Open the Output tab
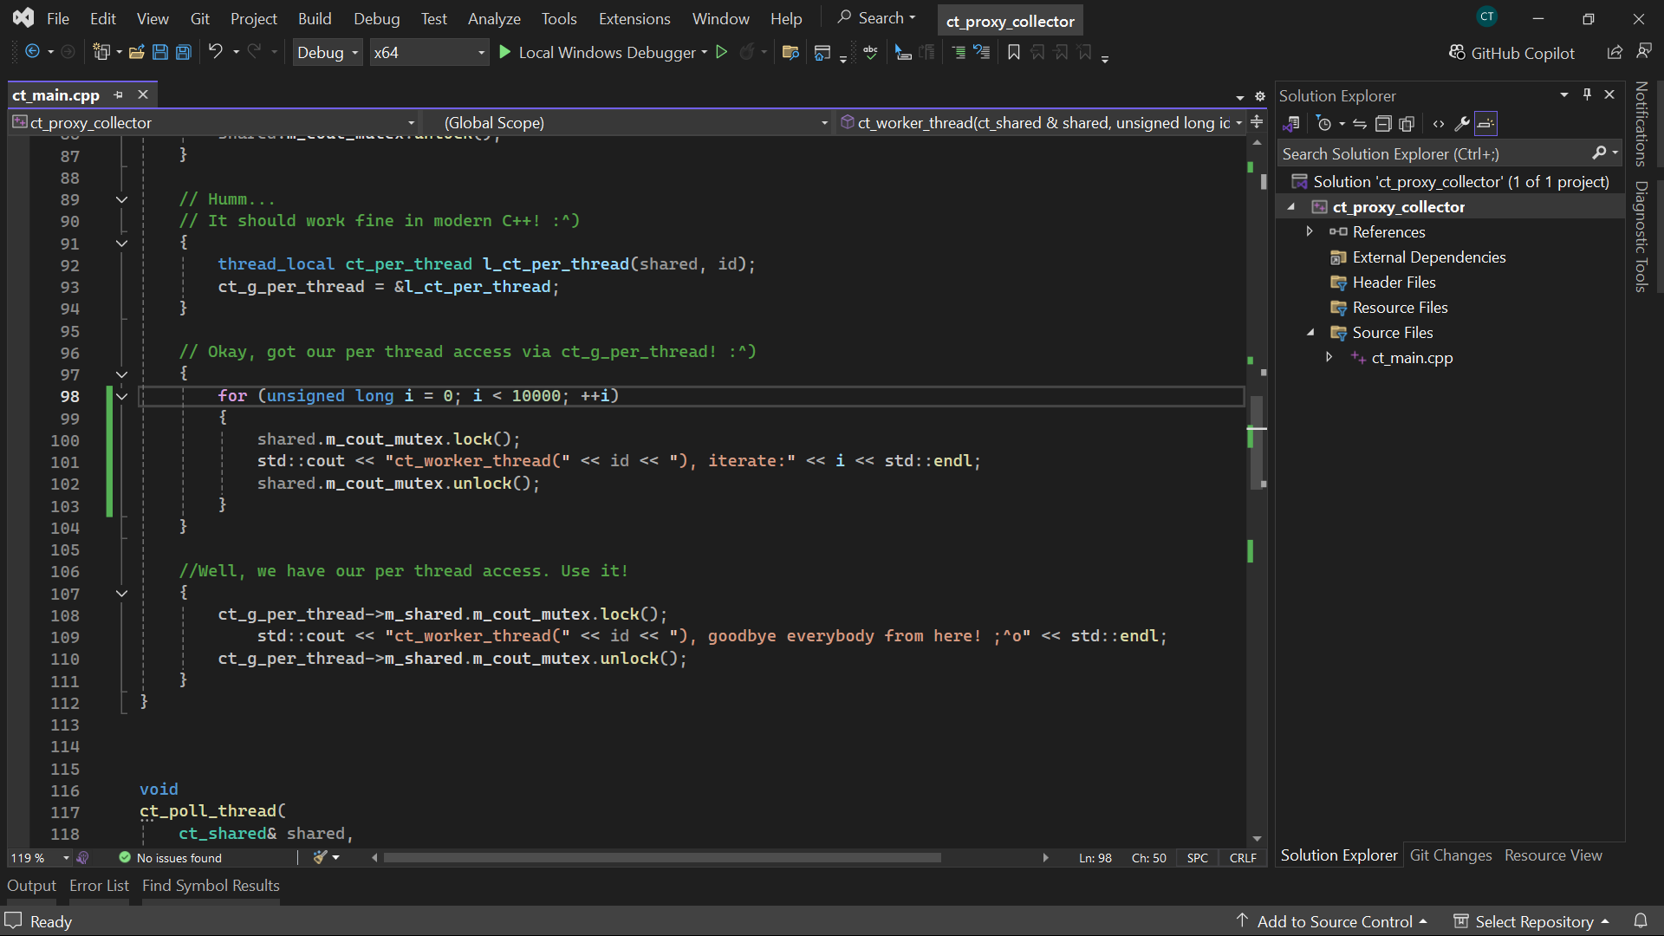Viewport: 1664px width, 936px height. pos(32,886)
